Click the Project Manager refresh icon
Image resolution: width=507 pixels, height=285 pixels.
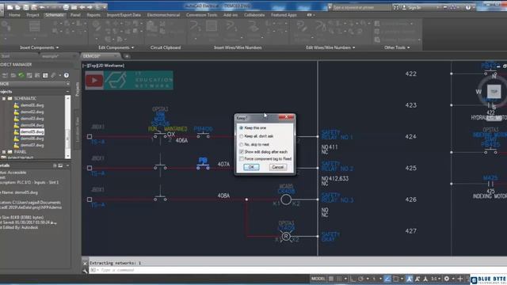point(21,75)
